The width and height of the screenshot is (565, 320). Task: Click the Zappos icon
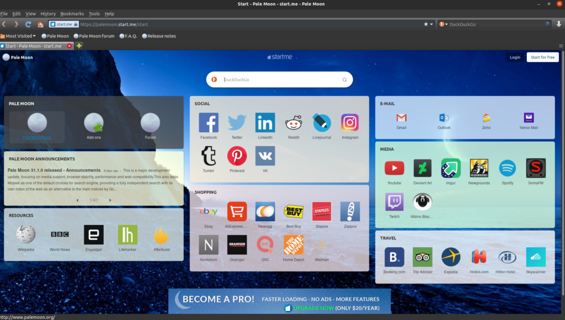coord(350,211)
